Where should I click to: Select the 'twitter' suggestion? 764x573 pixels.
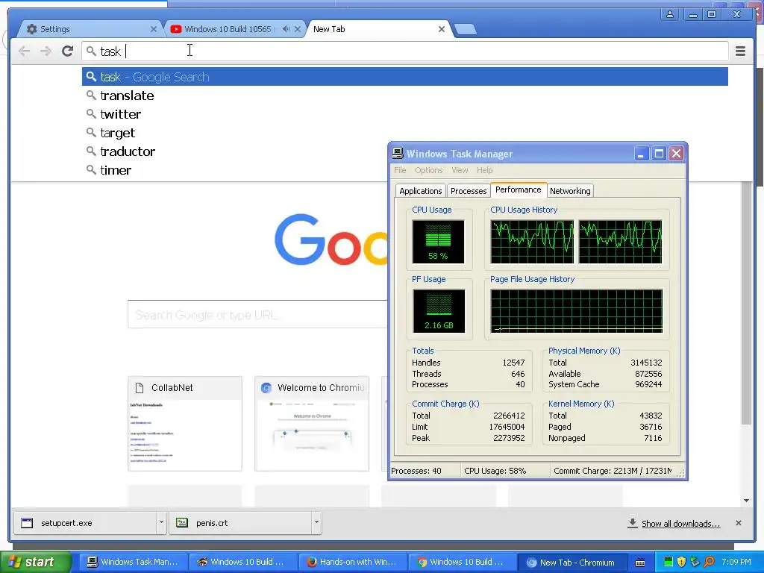tap(405, 114)
